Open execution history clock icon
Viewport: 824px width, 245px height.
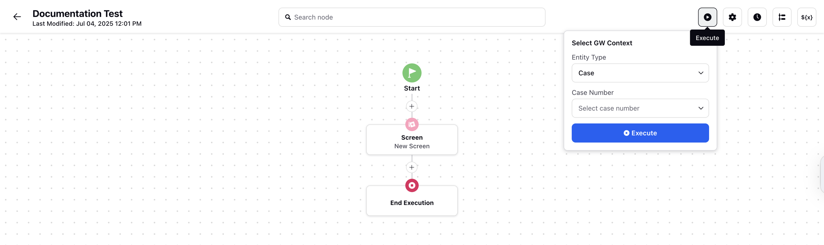point(757,17)
